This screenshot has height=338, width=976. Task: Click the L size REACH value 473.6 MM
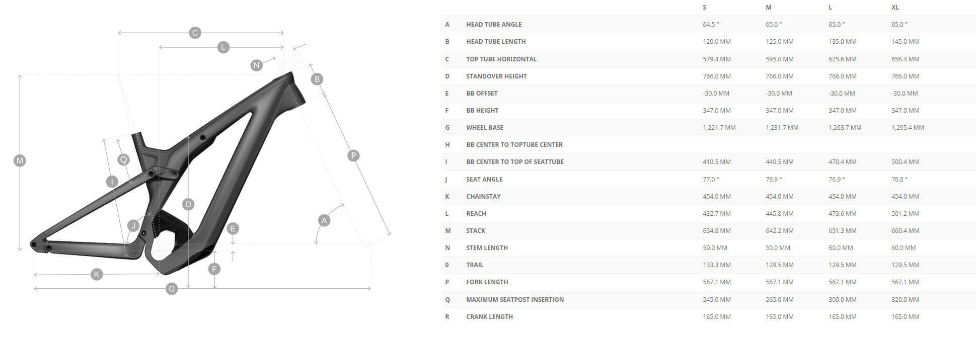842,214
